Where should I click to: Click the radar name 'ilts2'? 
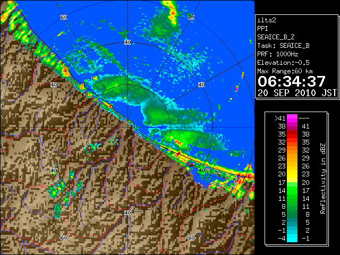pos(267,20)
